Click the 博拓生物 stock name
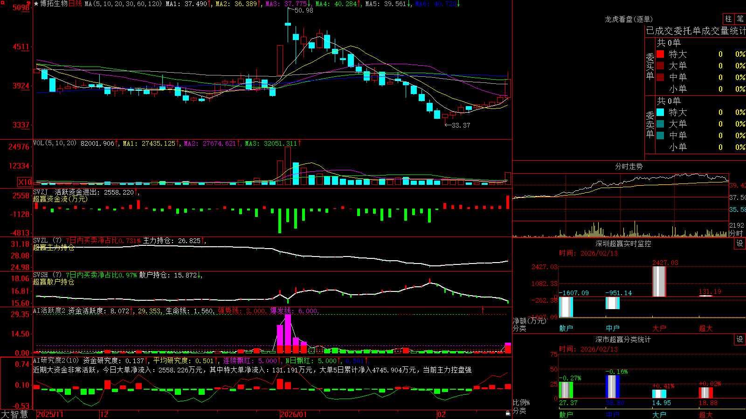The width and height of the screenshot is (746, 419). point(54,4)
